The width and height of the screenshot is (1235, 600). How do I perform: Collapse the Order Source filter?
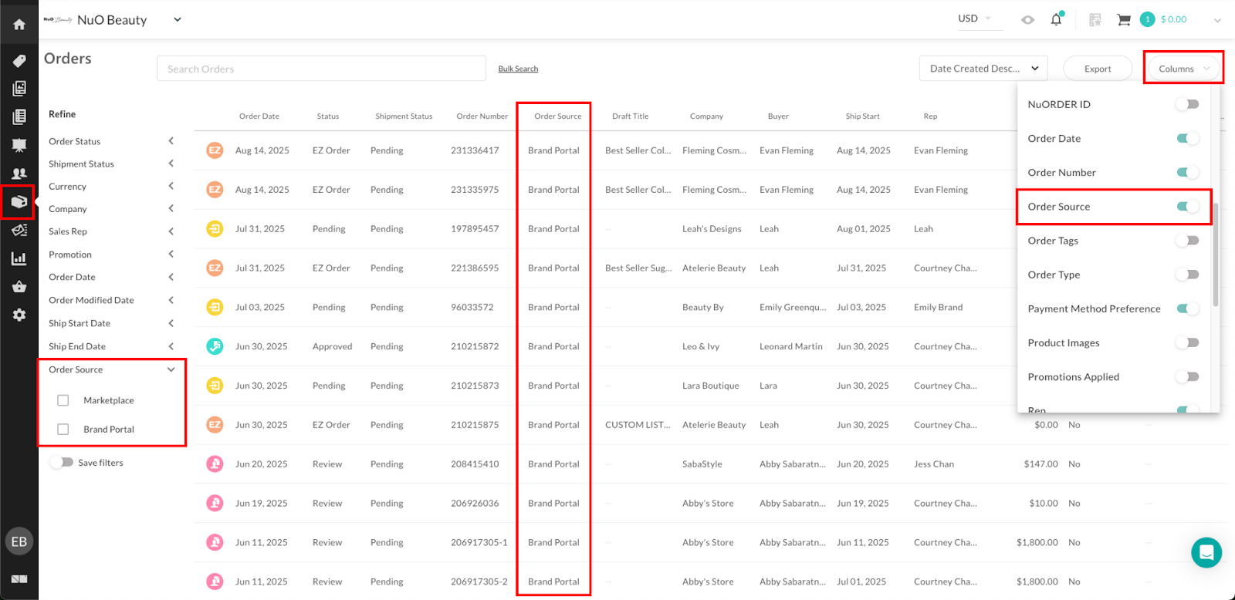[x=171, y=369]
